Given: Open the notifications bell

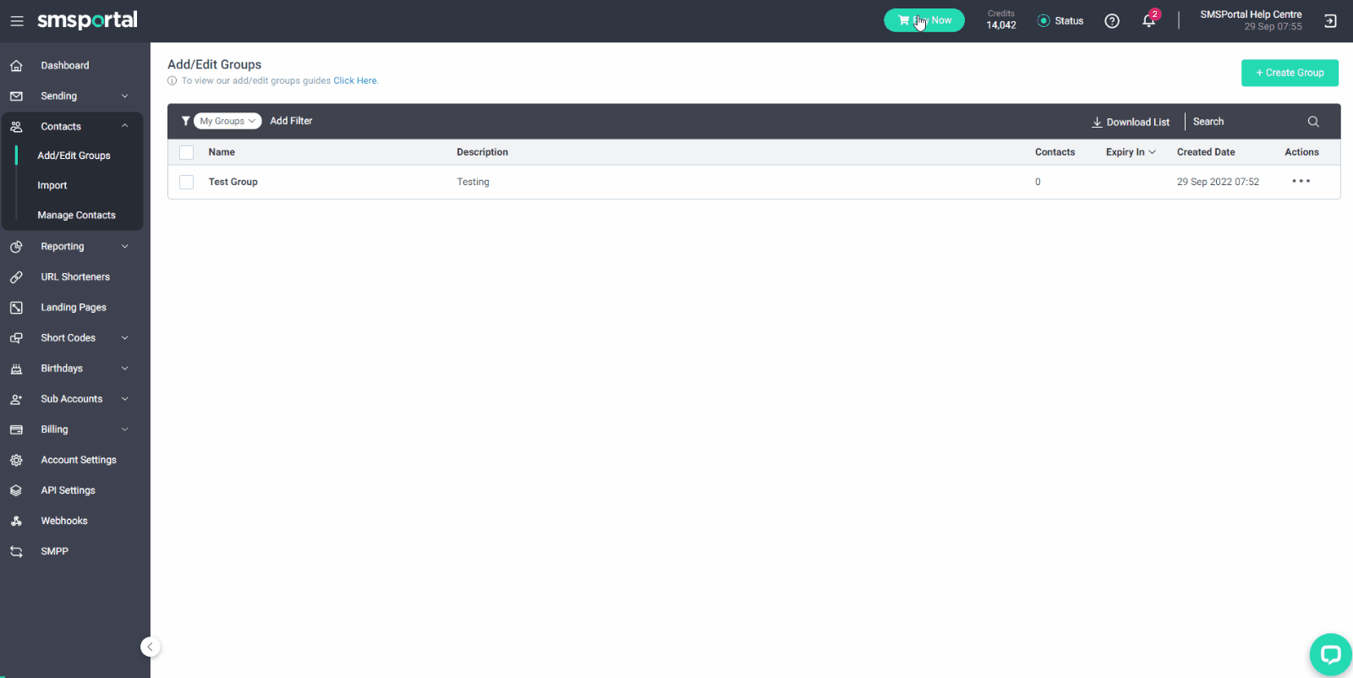Looking at the screenshot, I should coord(1148,21).
